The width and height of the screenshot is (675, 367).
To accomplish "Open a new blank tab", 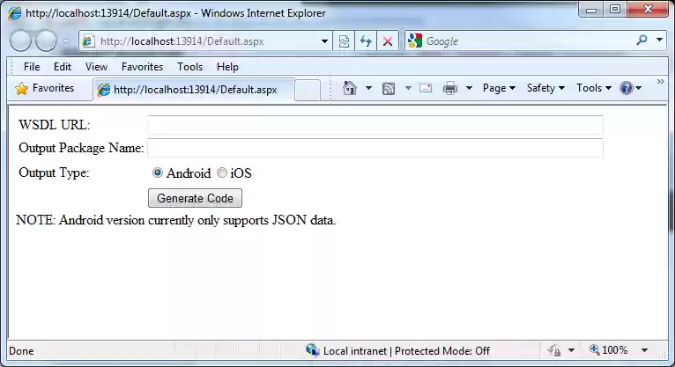I will coord(308,91).
